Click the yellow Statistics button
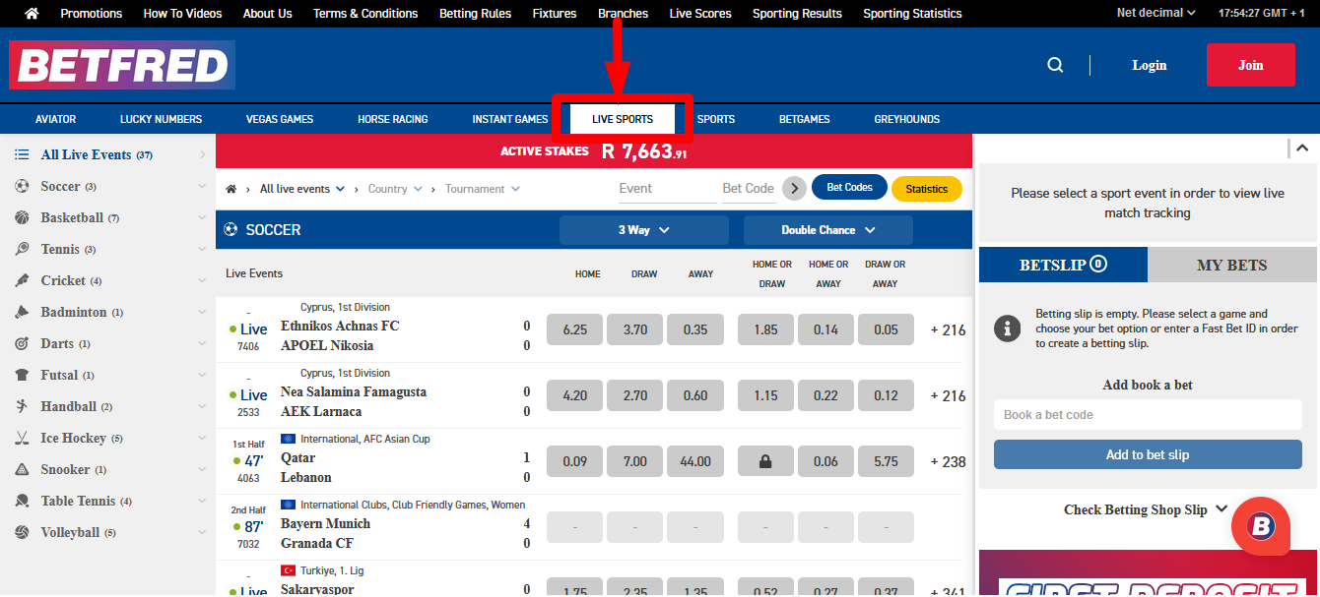 (927, 189)
